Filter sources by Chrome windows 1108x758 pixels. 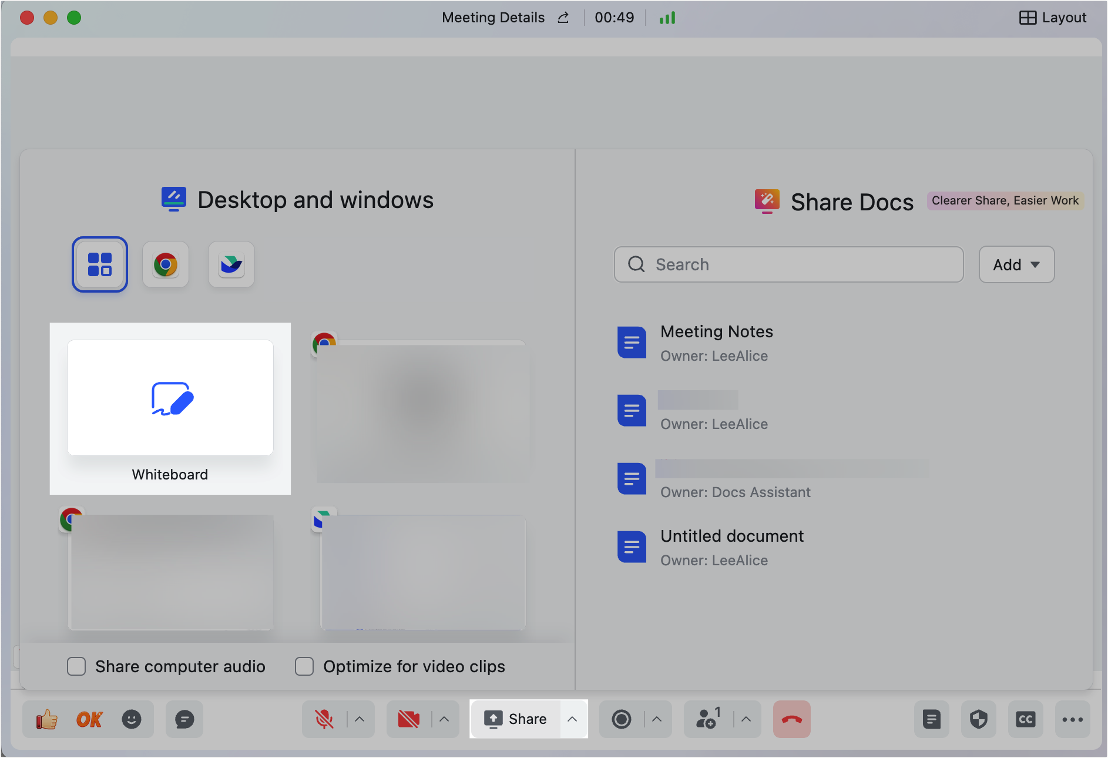(165, 264)
